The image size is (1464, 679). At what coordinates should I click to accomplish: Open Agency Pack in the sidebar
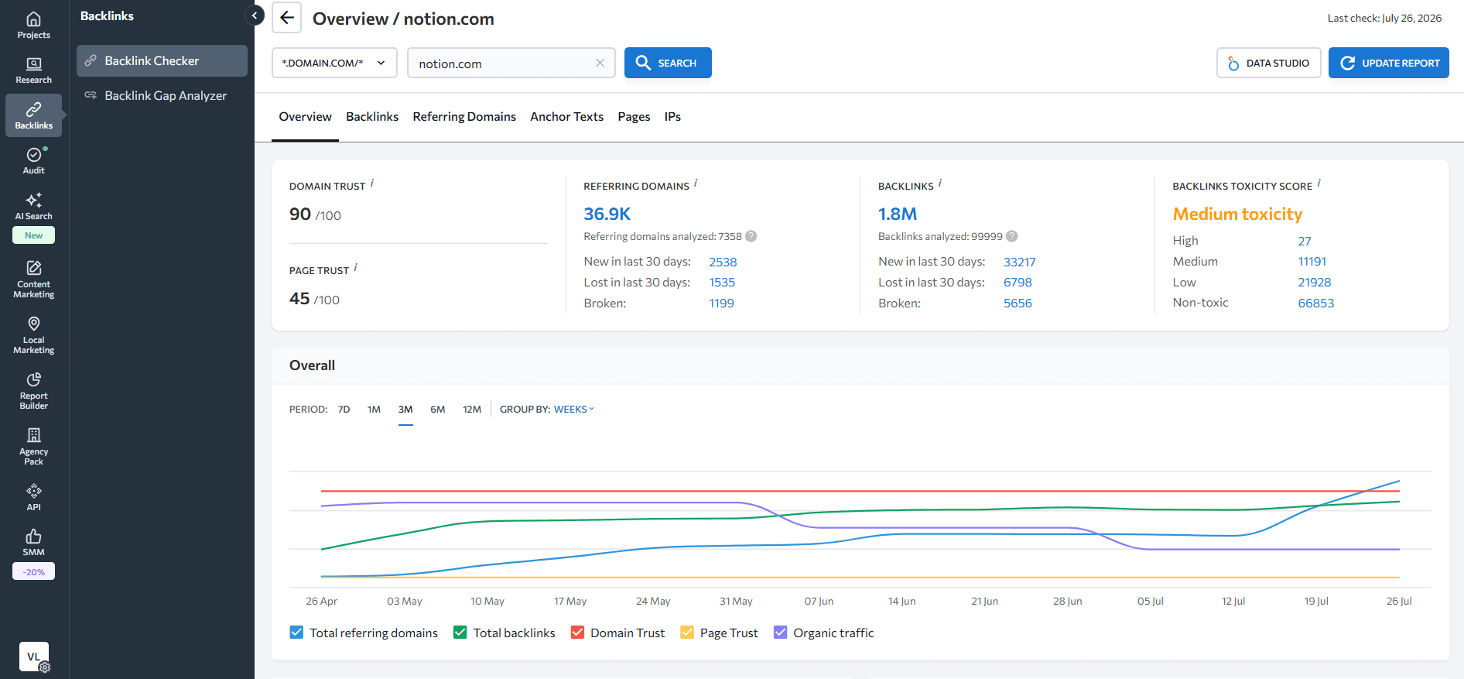coord(34,446)
